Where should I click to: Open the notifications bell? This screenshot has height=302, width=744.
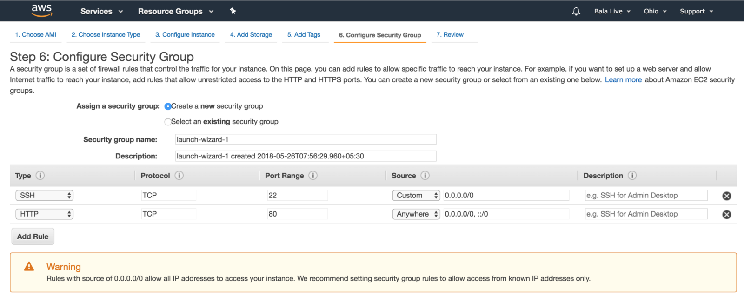(576, 11)
